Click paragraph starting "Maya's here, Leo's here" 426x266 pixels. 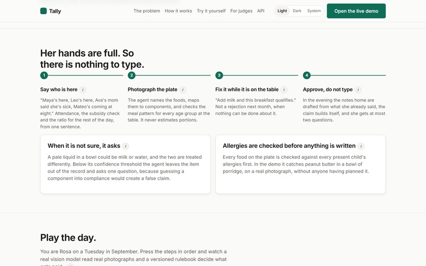(80, 113)
